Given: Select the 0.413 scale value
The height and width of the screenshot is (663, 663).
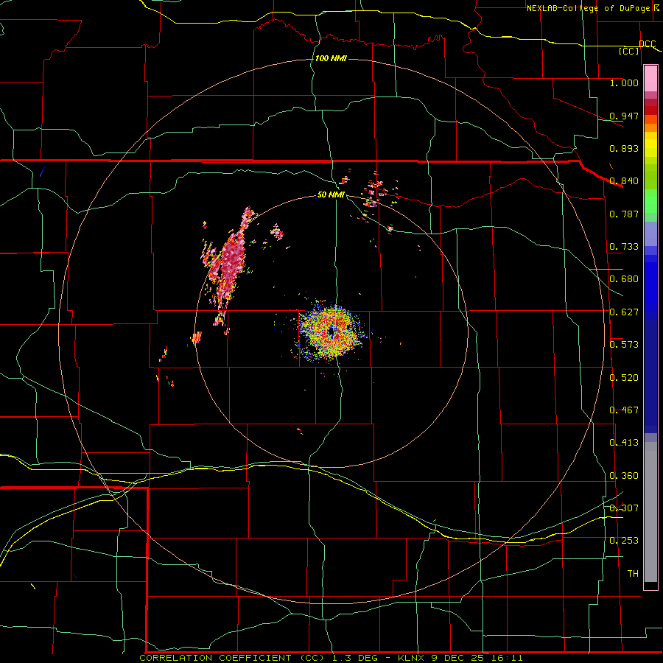Looking at the screenshot, I should [624, 443].
